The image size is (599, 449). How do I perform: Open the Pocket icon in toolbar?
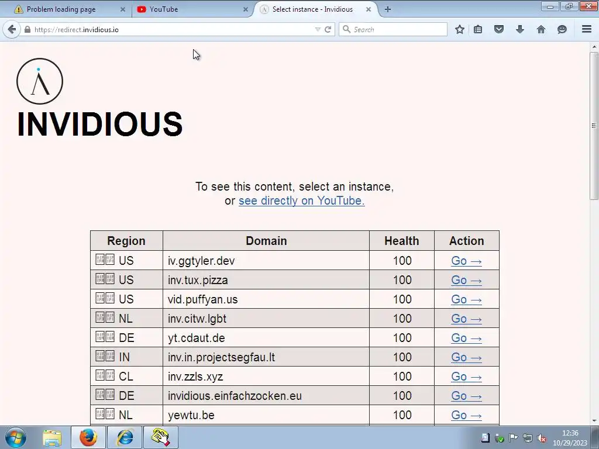(x=499, y=29)
